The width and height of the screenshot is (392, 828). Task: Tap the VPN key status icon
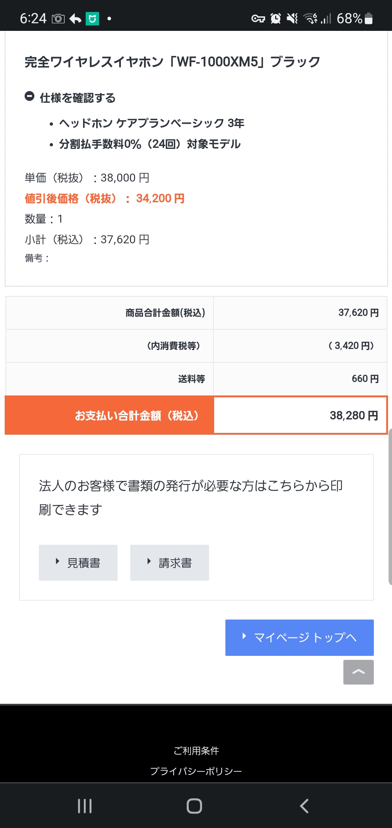tap(258, 19)
